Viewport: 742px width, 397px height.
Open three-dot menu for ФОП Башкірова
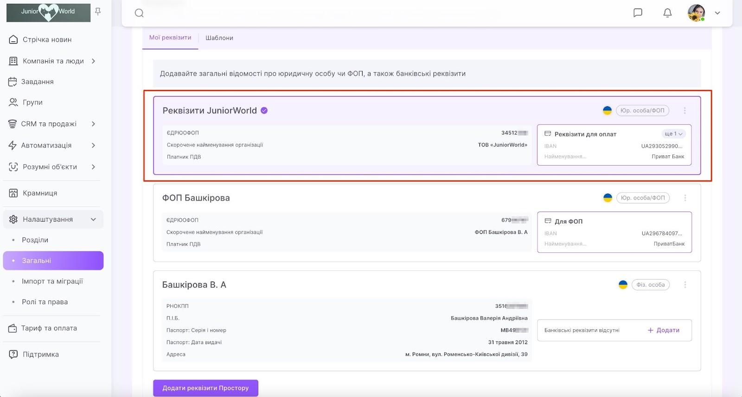point(685,198)
